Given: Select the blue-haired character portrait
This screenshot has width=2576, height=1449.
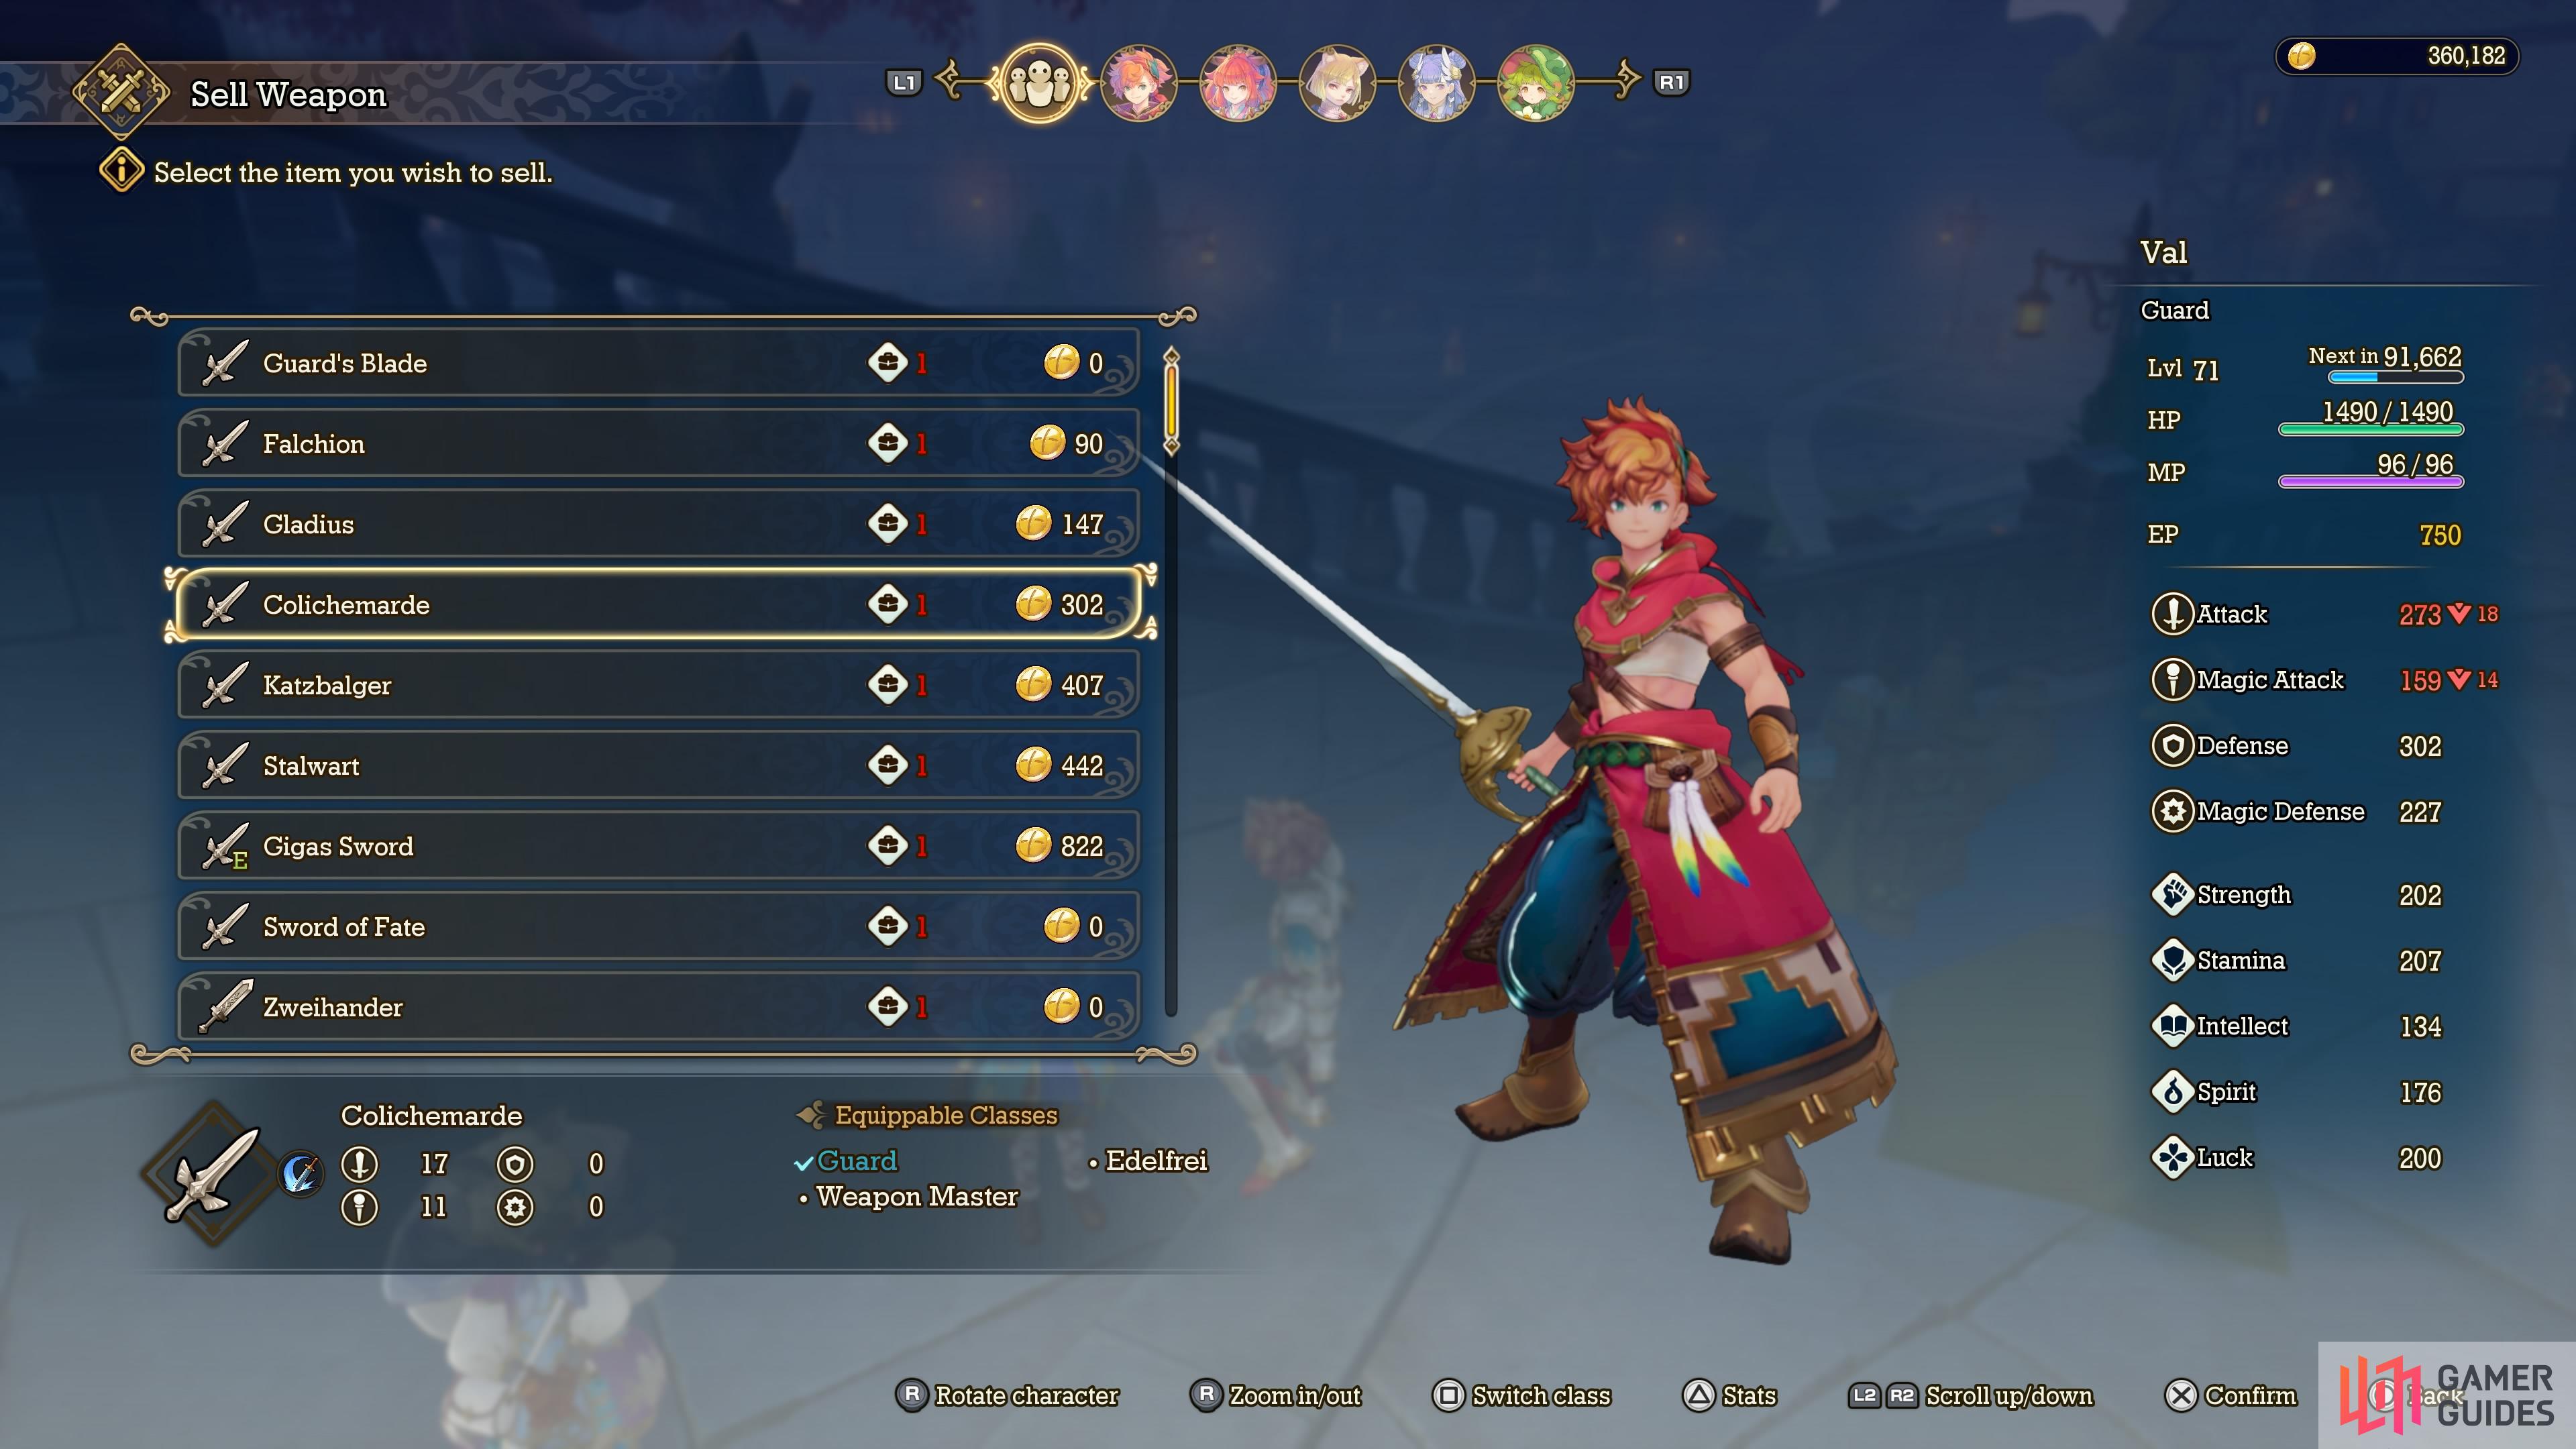Looking at the screenshot, I should (1436, 82).
